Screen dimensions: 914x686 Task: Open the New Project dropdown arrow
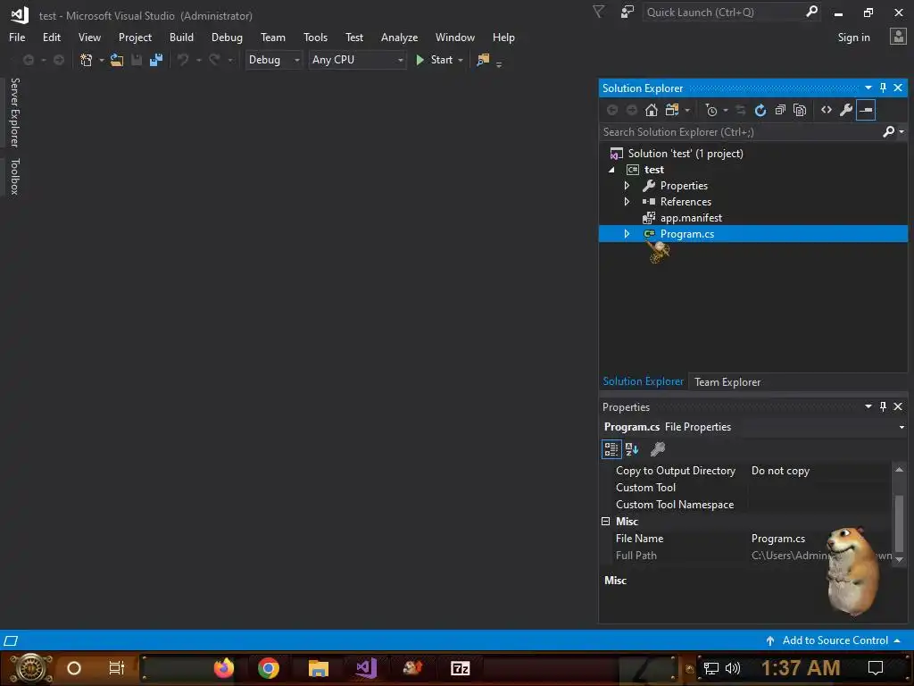(x=102, y=60)
